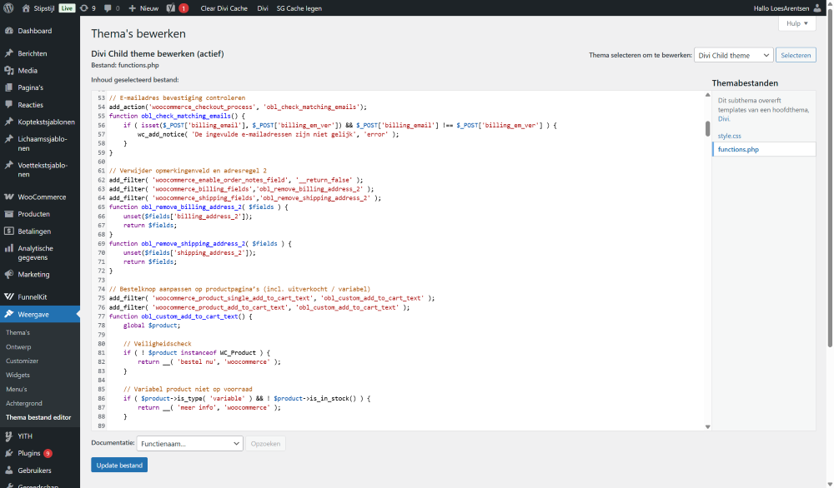Viewport: 834px width, 488px height.
Task: Open the Functienaam documentation dropdown
Action: pyautogui.click(x=190, y=443)
